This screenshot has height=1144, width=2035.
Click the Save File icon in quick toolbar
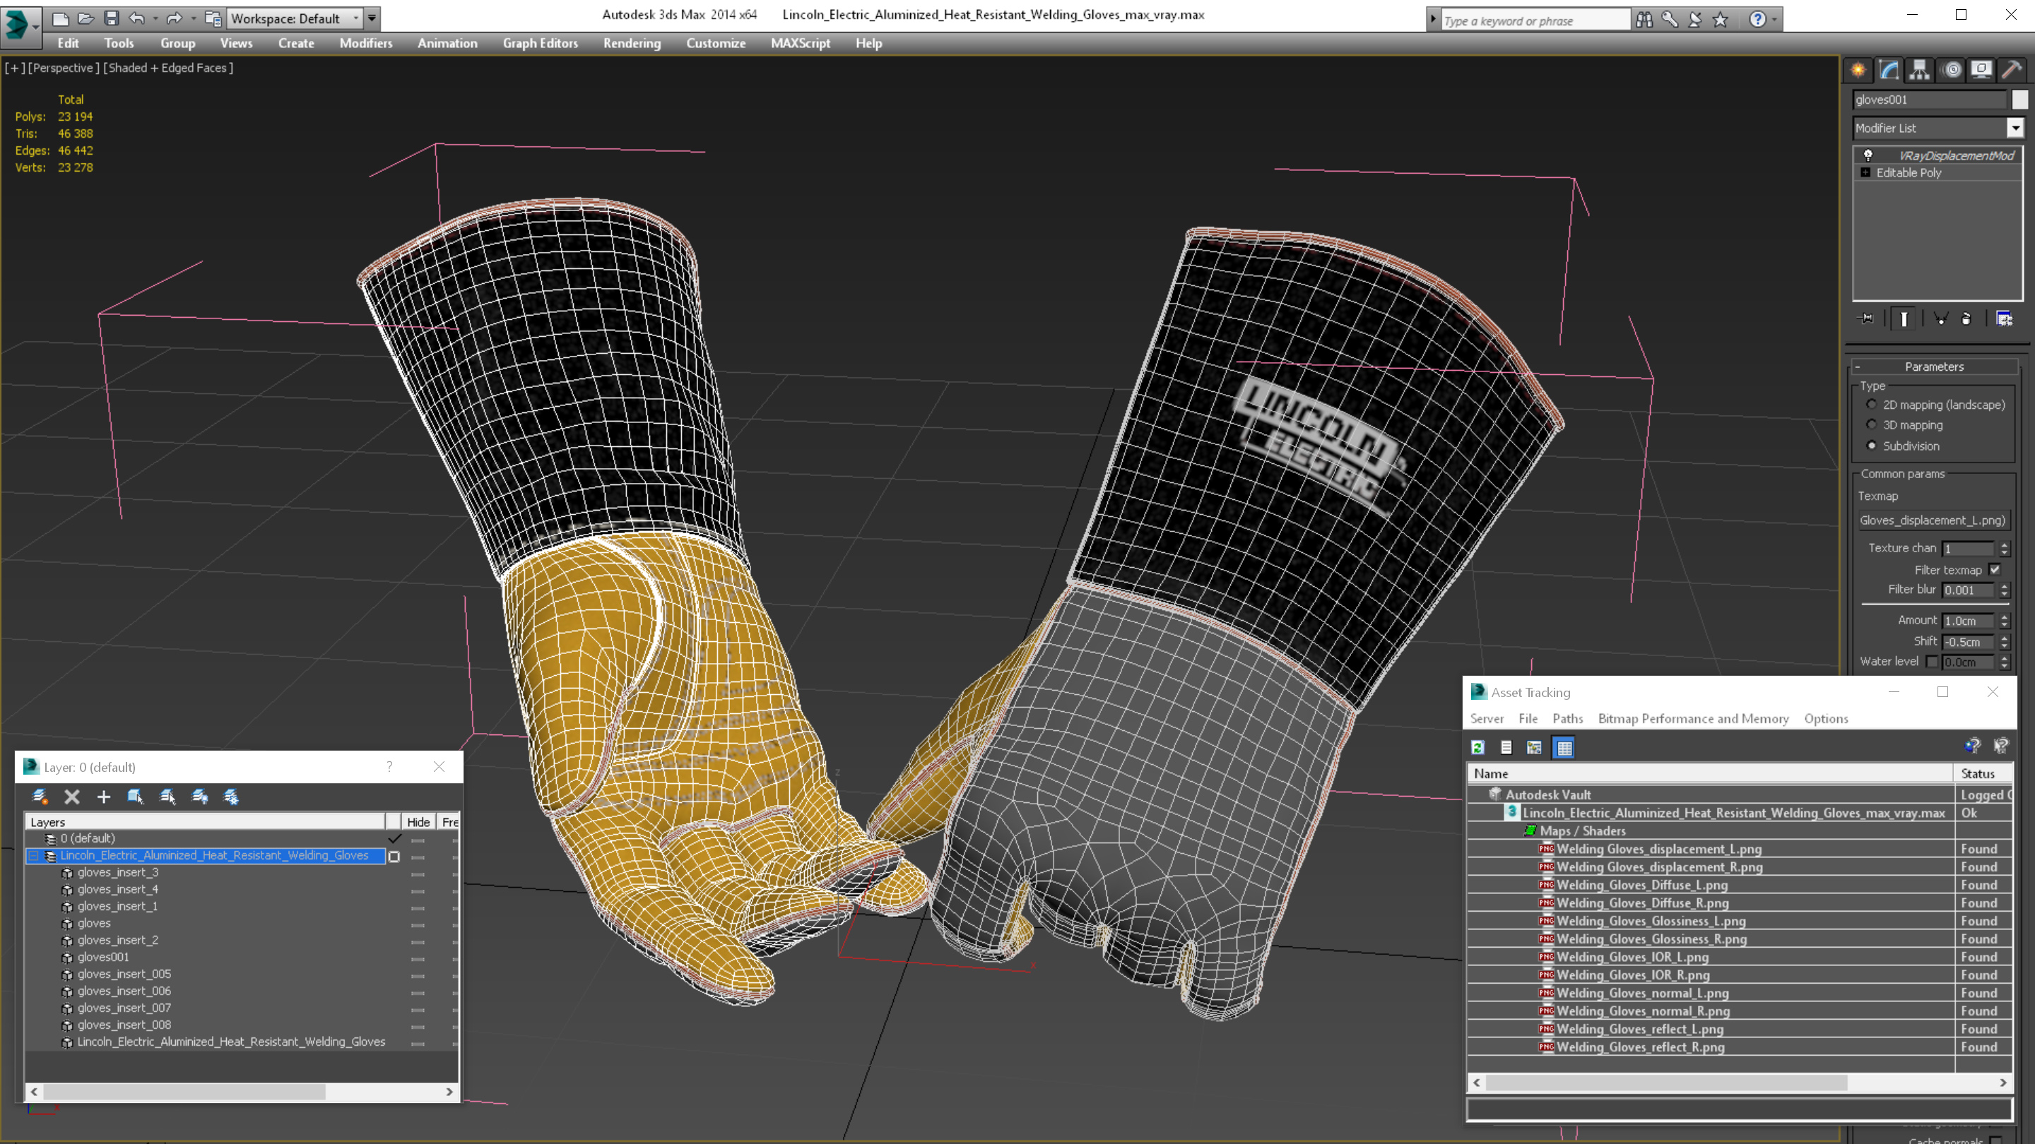tap(112, 18)
